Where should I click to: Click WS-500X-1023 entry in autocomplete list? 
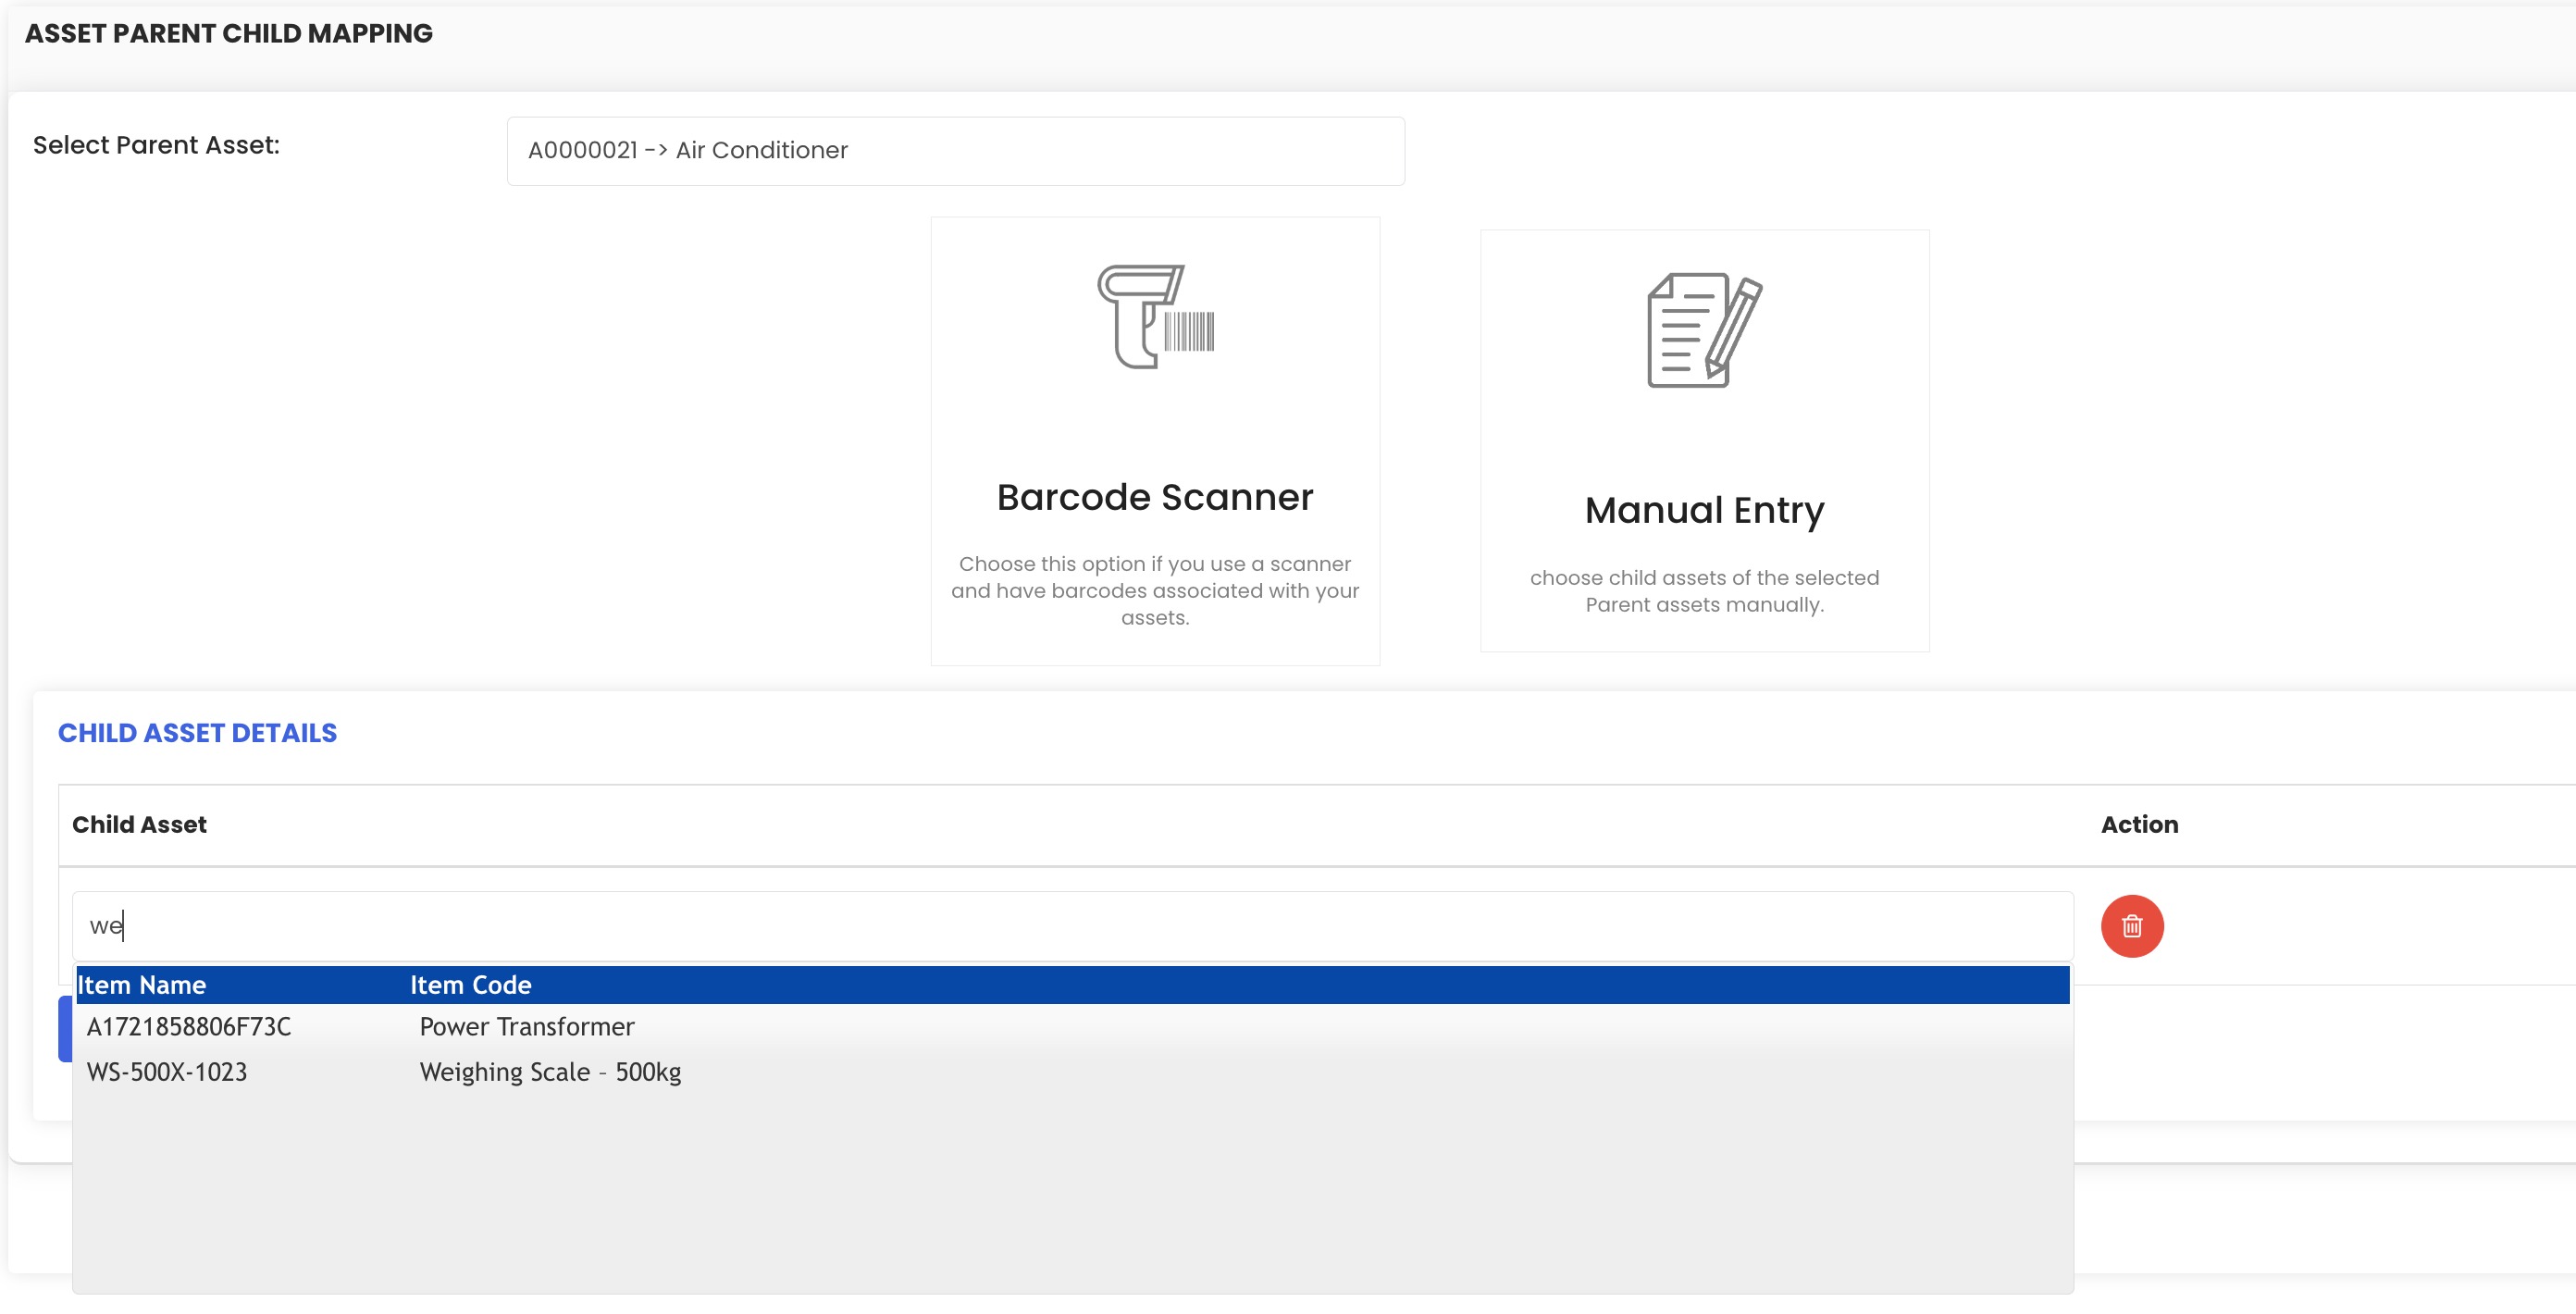[167, 1071]
